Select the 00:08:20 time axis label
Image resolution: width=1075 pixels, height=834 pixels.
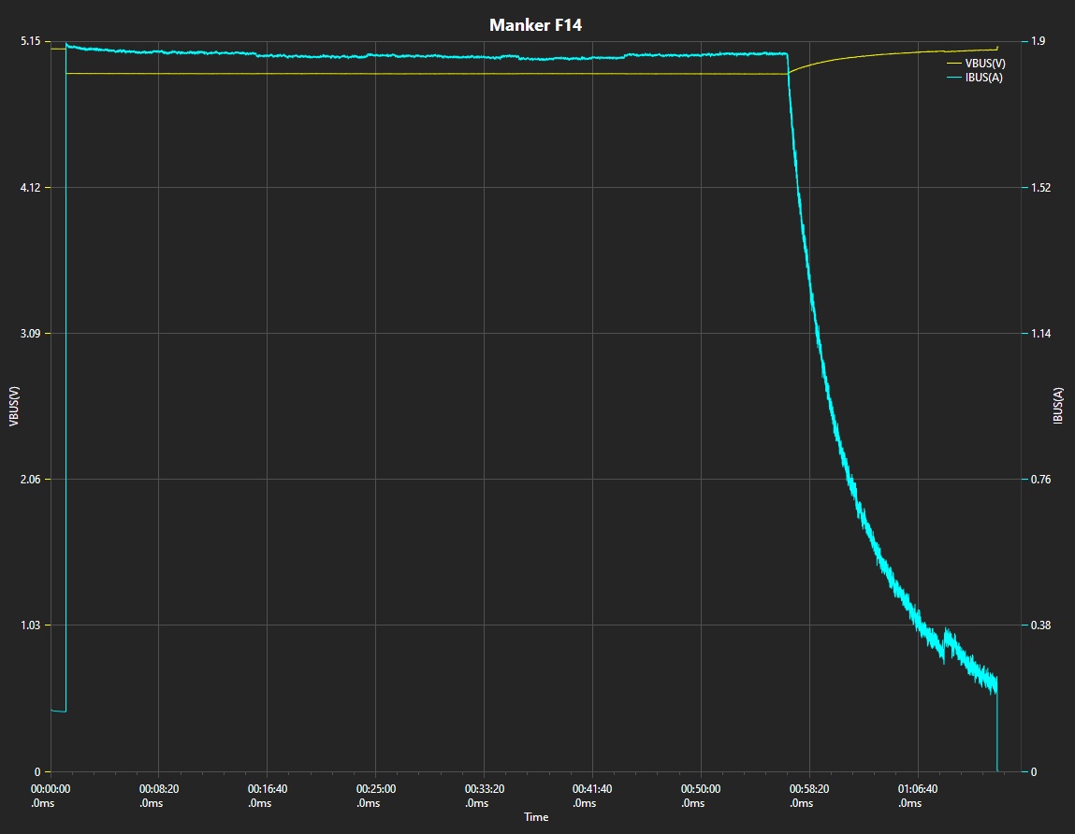[159, 796]
